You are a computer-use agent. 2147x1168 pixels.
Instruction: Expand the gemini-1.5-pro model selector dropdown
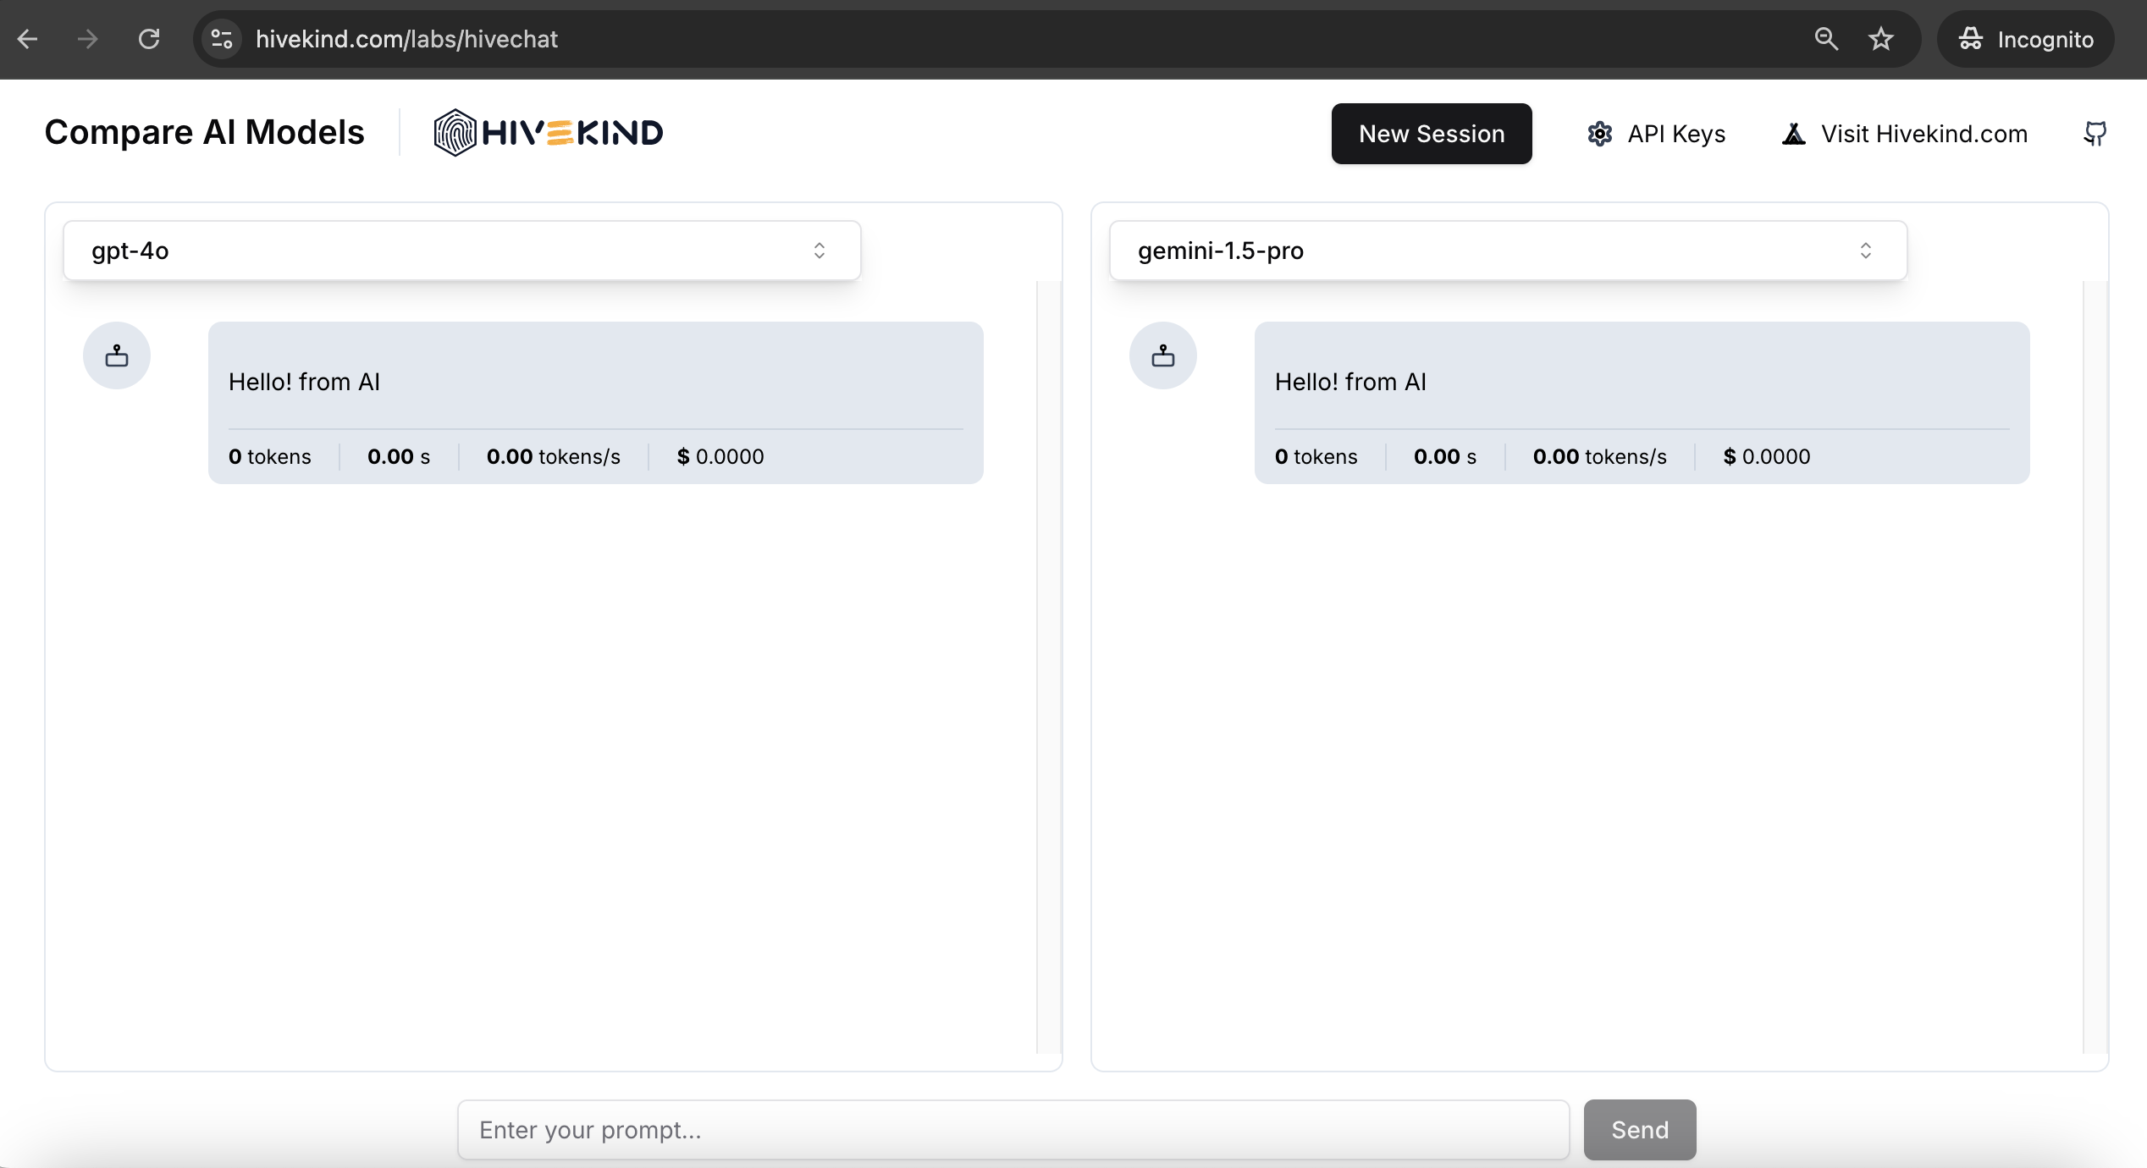coord(1507,251)
